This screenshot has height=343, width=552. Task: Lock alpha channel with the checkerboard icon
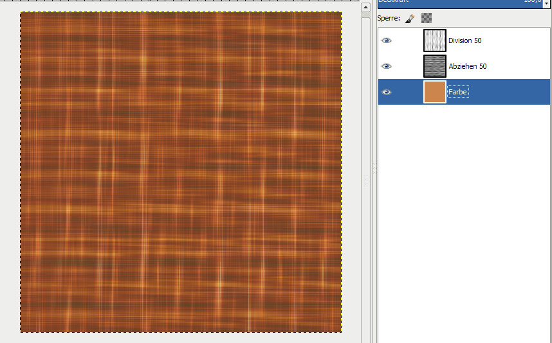tap(426, 19)
